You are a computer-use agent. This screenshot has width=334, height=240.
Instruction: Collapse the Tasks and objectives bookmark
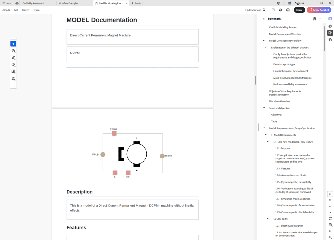264,108
